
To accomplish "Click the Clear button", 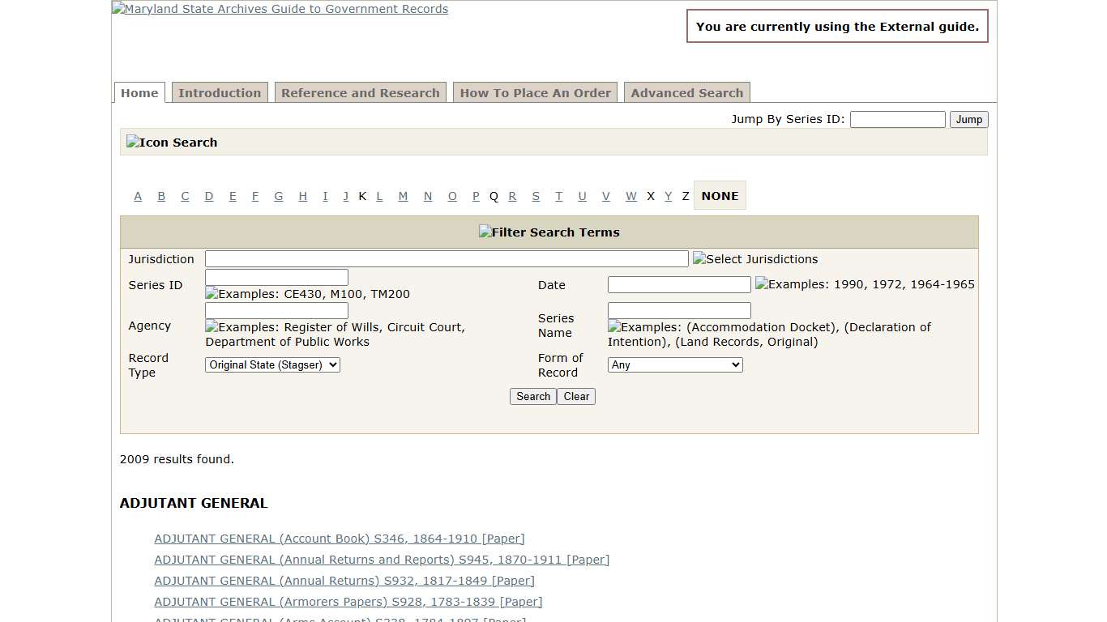I will click(x=575, y=396).
